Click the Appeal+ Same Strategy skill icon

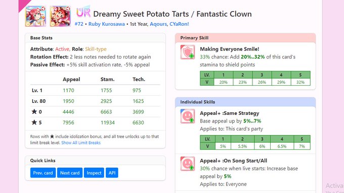click(x=188, y=116)
